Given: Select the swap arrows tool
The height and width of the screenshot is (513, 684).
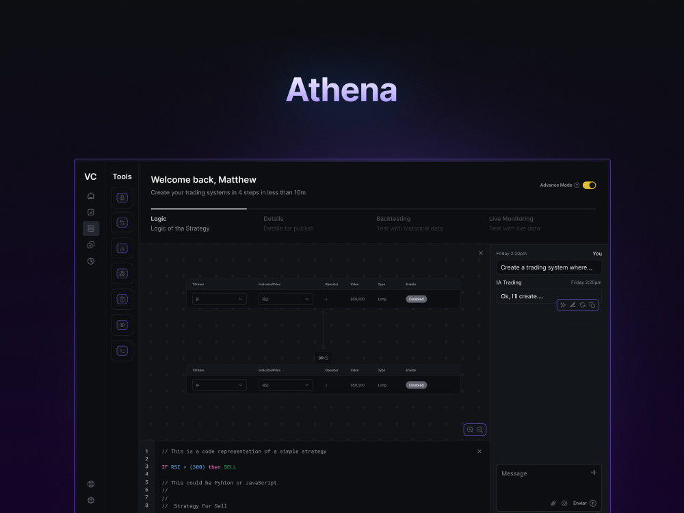Looking at the screenshot, I should pyautogui.click(x=122, y=223).
